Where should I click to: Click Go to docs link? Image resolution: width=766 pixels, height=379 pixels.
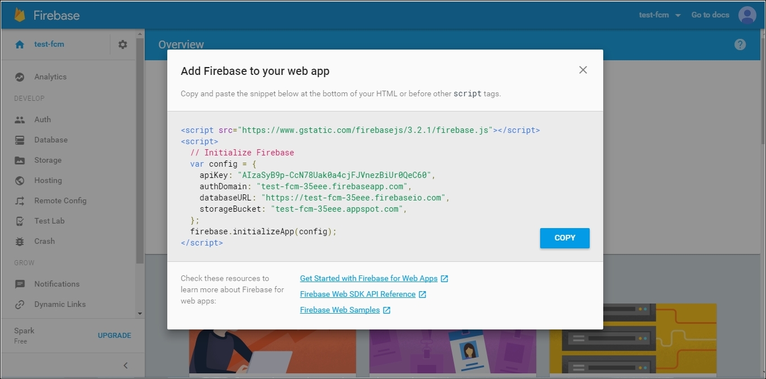coord(710,15)
